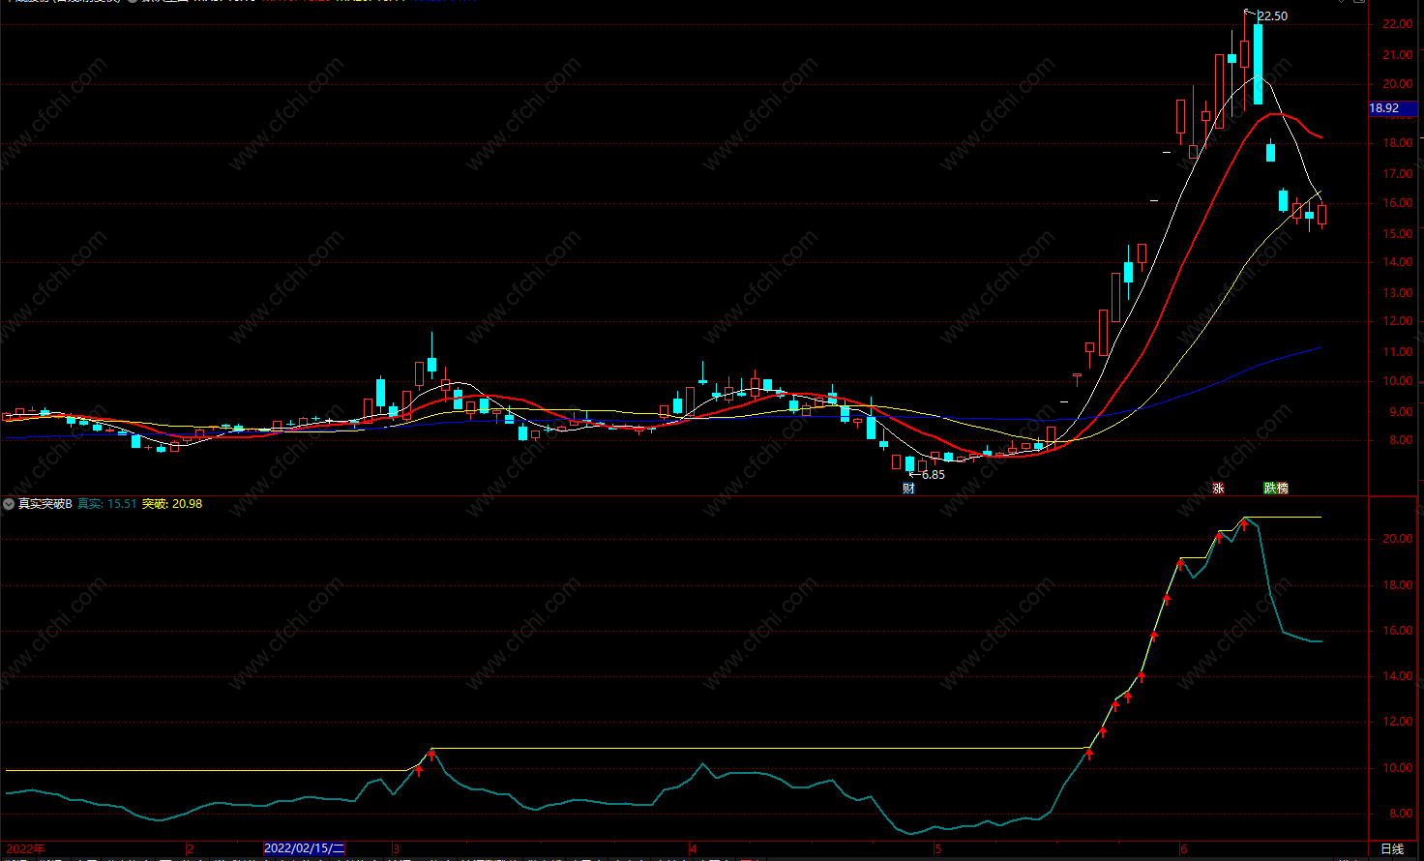The width and height of the screenshot is (1424, 861).
Task: Click the tall cyan candle at price peak
Action: 1258,64
